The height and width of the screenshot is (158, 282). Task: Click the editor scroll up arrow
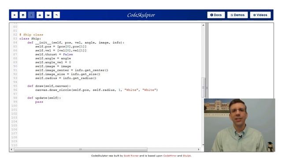pyautogui.click(x=203, y=25)
